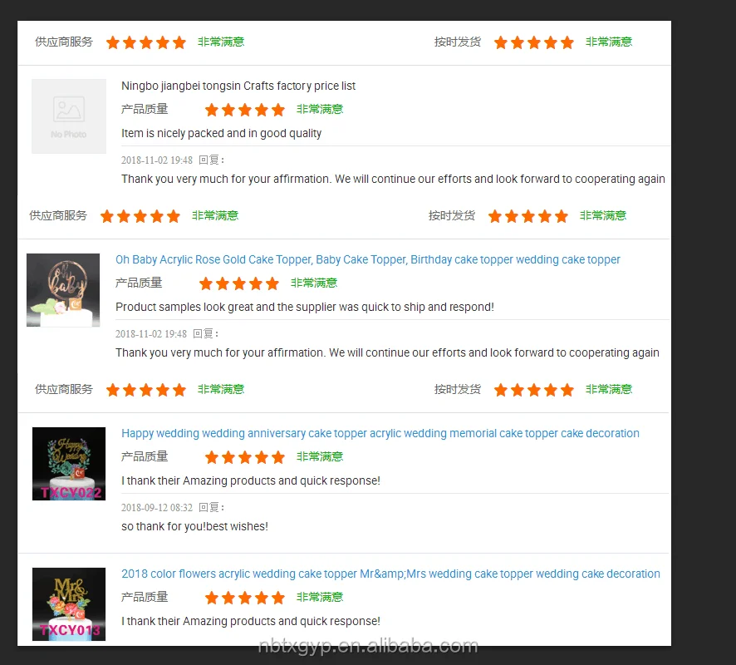
Task: Click the last star of the 2018 color flowers 产品质量 rating
Action: tap(278, 598)
